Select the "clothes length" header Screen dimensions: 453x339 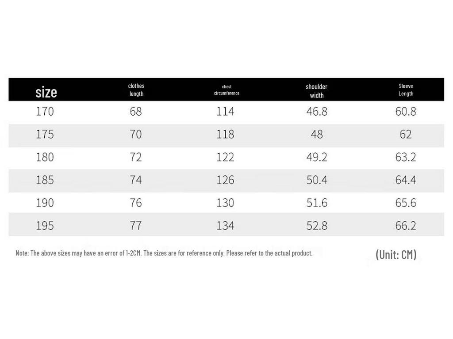coord(136,90)
